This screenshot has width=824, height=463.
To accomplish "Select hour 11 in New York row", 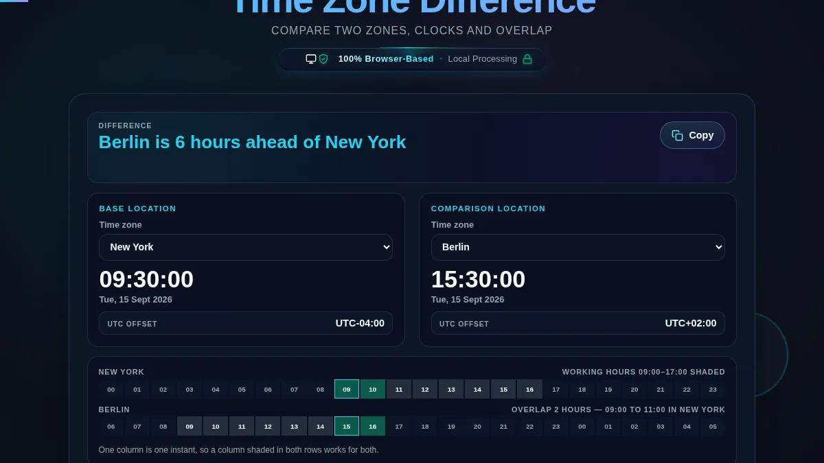I will pyautogui.click(x=399, y=389).
